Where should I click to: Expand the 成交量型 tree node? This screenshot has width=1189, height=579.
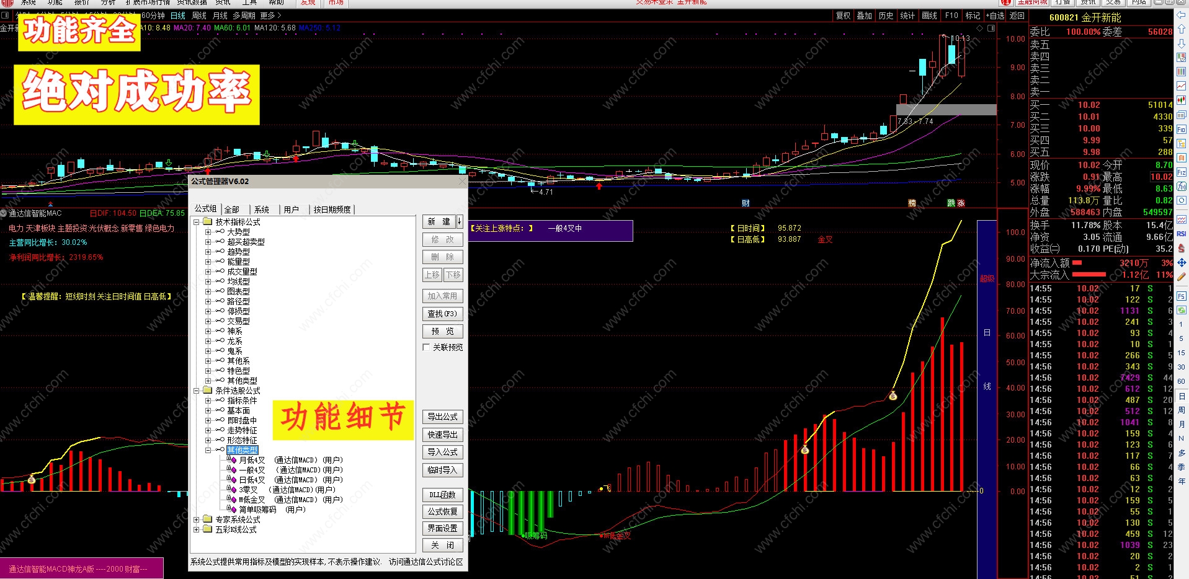(x=208, y=272)
